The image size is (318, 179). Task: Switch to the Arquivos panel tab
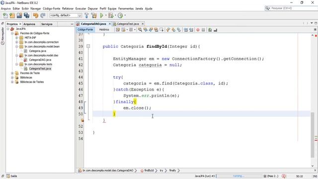pos(29,24)
